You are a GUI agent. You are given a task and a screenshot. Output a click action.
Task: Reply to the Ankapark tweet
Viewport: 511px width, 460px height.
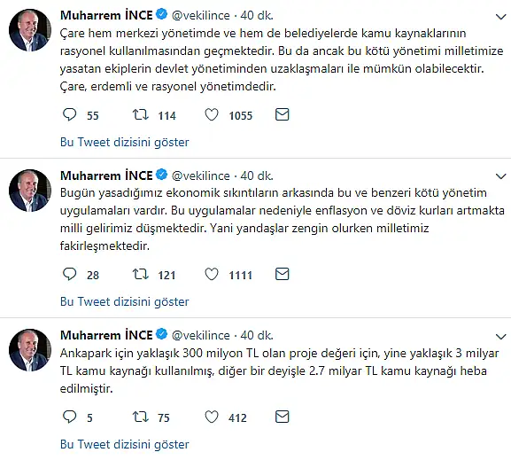coord(69,417)
